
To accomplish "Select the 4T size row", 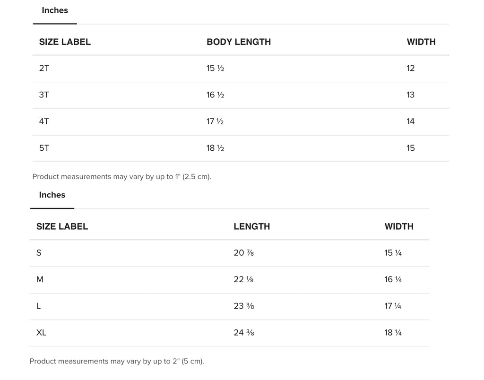I will [x=241, y=121].
